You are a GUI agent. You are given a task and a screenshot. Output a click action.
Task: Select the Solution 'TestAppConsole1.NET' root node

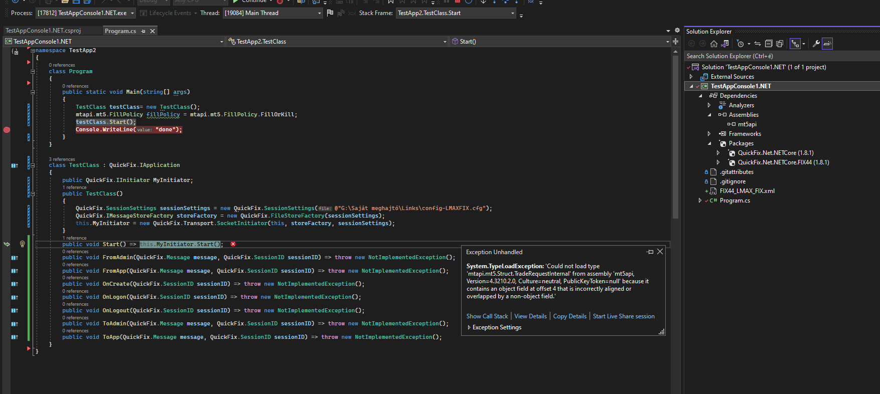(764, 67)
